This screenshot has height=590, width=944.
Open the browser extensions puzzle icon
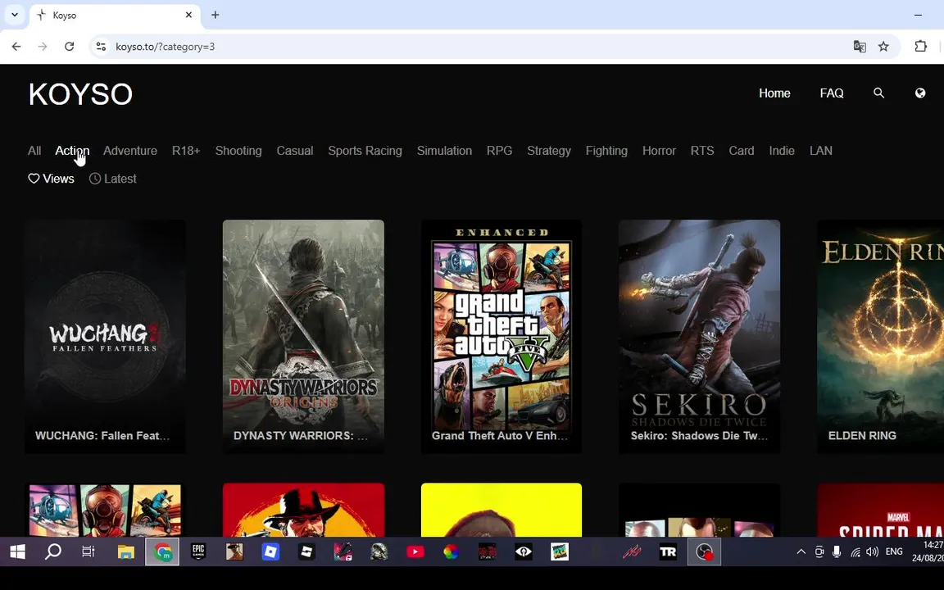[x=920, y=47]
